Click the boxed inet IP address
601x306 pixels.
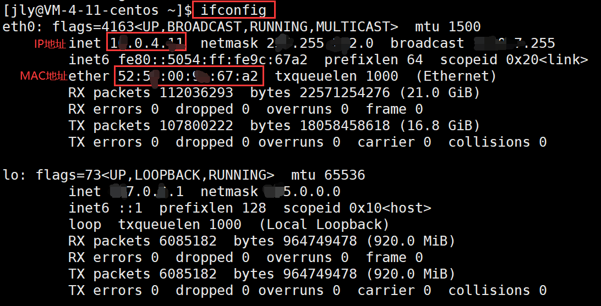tap(147, 42)
